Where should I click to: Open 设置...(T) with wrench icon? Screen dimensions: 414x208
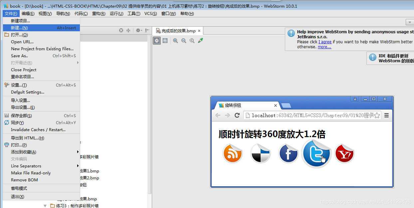click(x=42, y=85)
